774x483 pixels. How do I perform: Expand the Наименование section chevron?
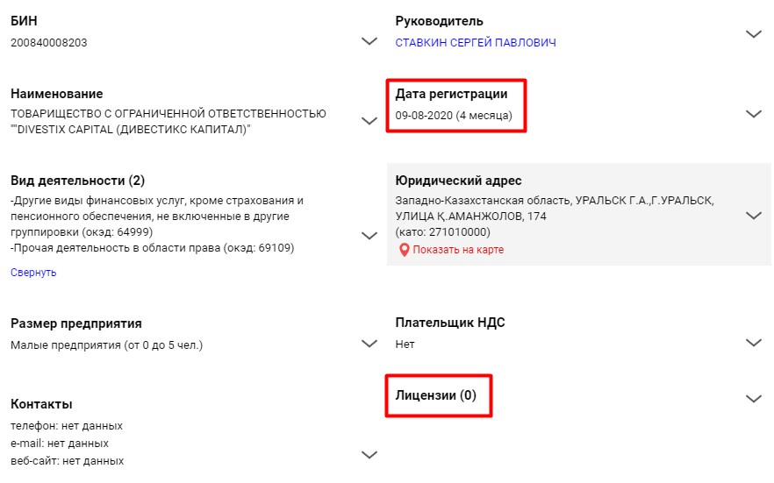pyautogui.click(x=369, y=121)
